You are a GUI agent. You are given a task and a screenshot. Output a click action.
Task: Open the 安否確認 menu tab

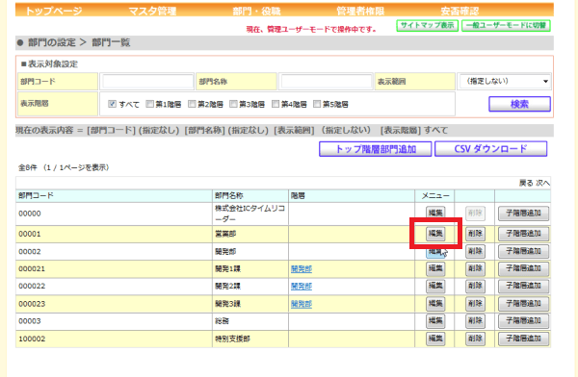tap(460, 11)
